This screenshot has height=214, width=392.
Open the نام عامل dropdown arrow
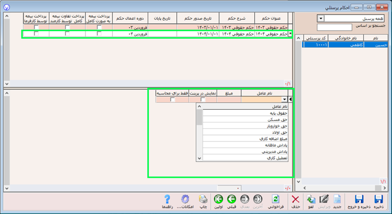tap(285, 100)
